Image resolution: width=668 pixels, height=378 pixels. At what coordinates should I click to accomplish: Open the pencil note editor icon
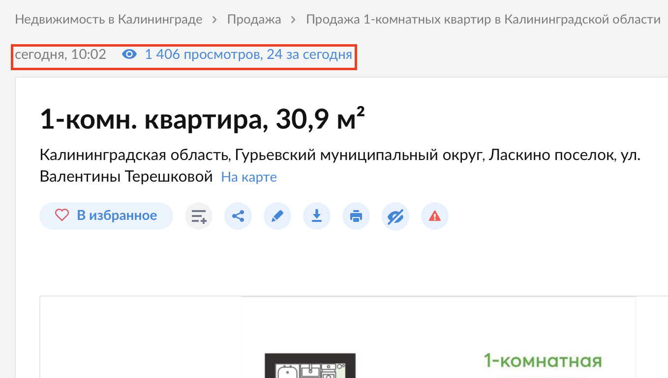tap(277, 216)
